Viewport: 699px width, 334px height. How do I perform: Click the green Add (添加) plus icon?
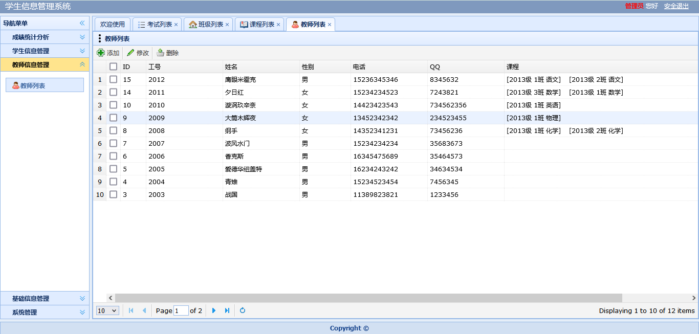[101, 53]
